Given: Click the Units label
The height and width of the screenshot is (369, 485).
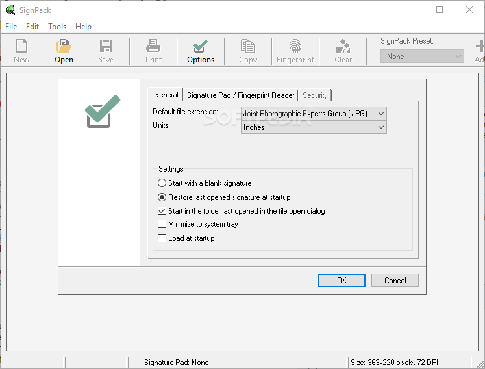Looking at the screenshot, I should pyautogui.click(x=161, y=125).
